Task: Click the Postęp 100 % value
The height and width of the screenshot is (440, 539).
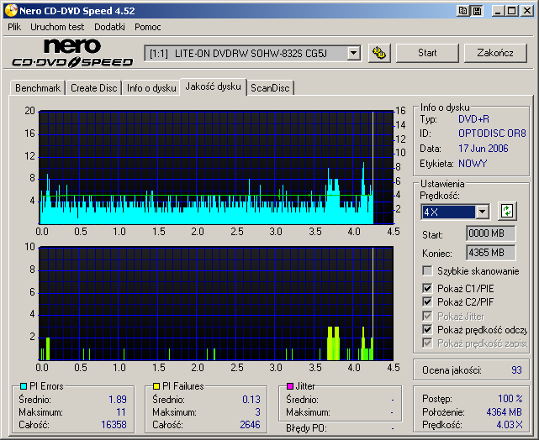Action: (x=510, y=399)
